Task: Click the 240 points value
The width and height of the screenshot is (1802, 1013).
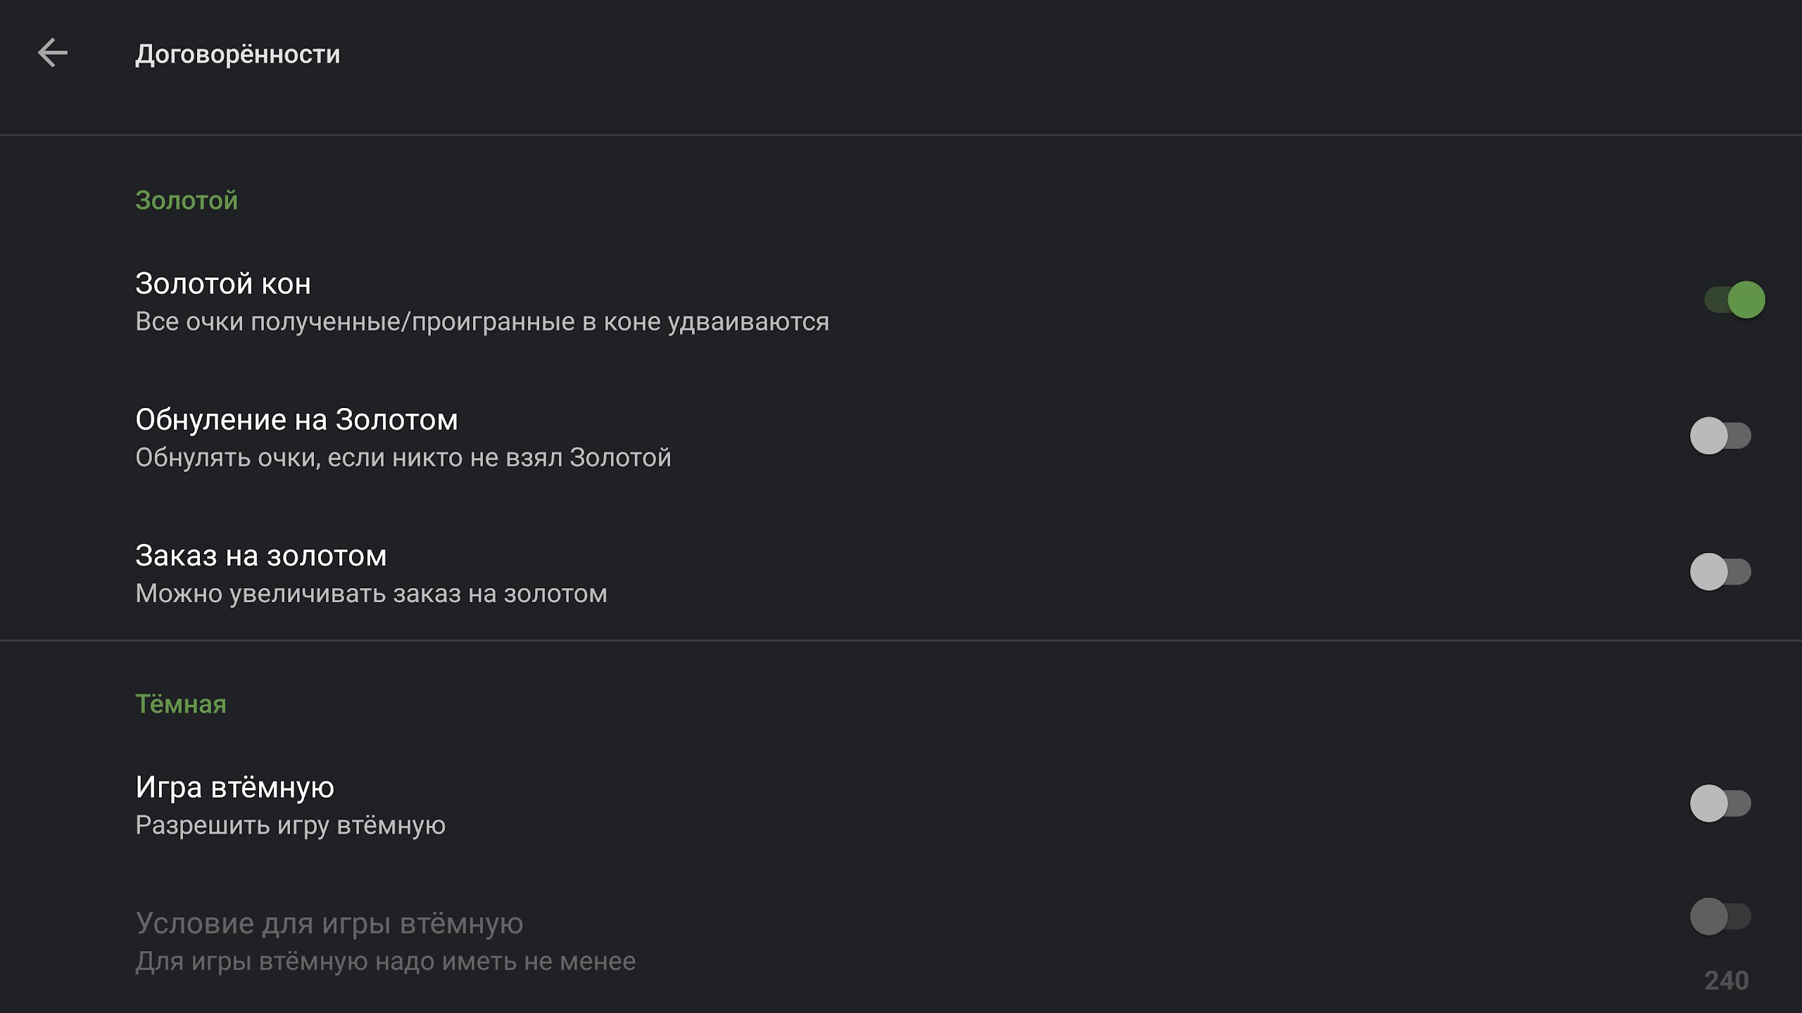Action: pos(1726,980)
